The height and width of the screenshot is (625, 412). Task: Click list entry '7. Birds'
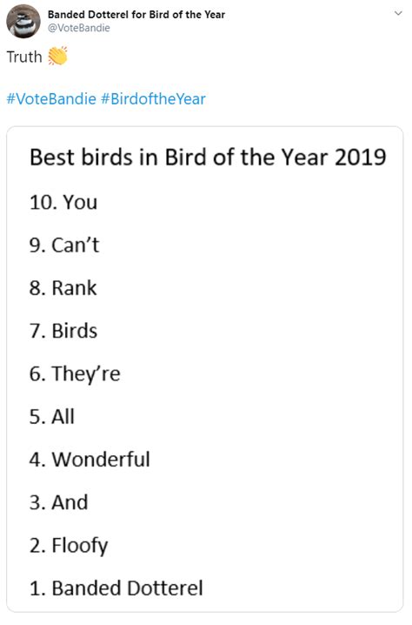click(x=63, y=331)
